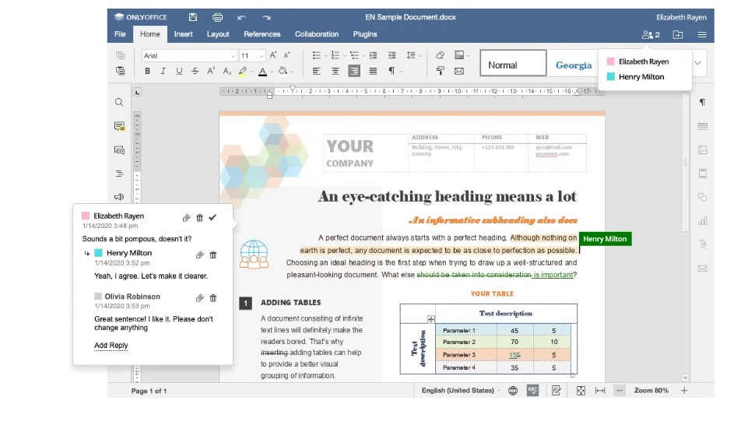The width and height of the screenshot is (755, 432).
Task: Edit Henry Milton's reply
Action: 200,255
